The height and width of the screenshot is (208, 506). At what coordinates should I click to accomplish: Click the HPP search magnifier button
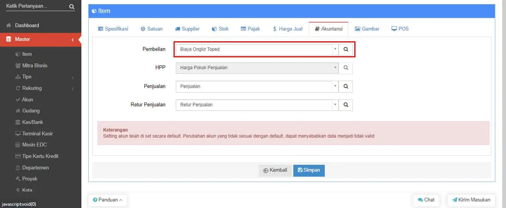[346, 68]
